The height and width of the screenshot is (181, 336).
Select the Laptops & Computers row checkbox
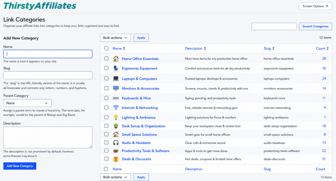pos(106,78)
